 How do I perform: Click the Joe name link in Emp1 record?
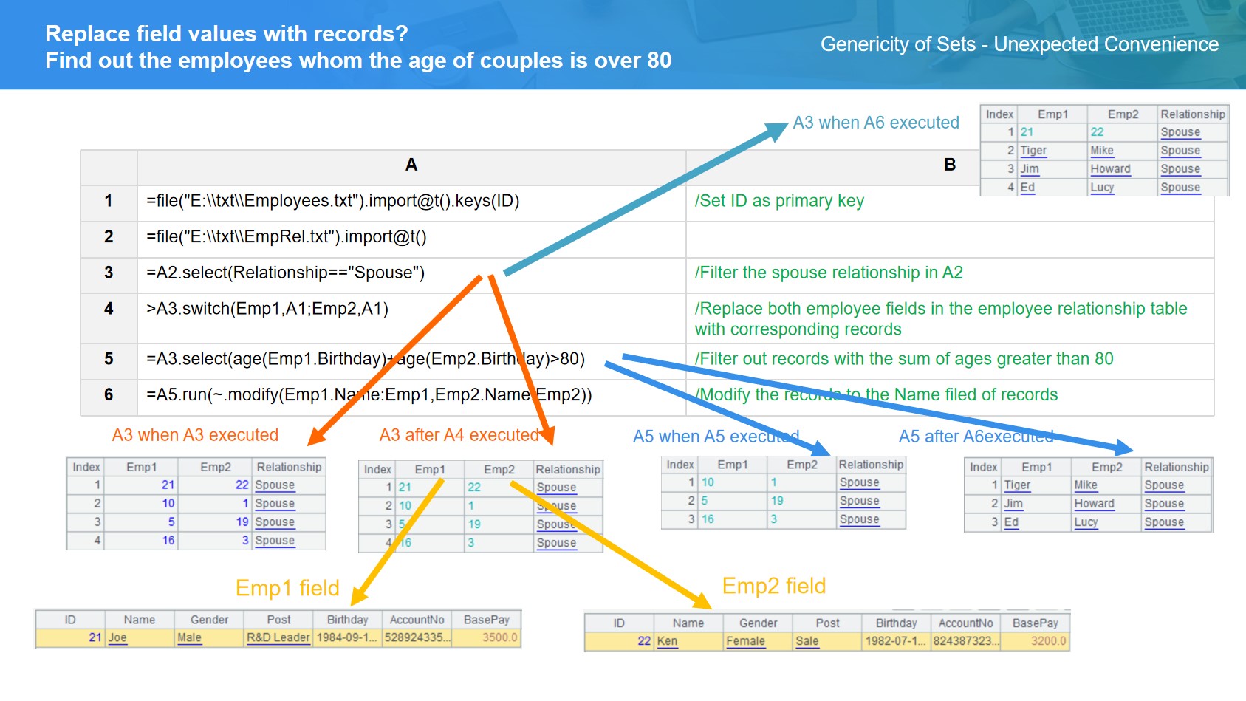117,637
